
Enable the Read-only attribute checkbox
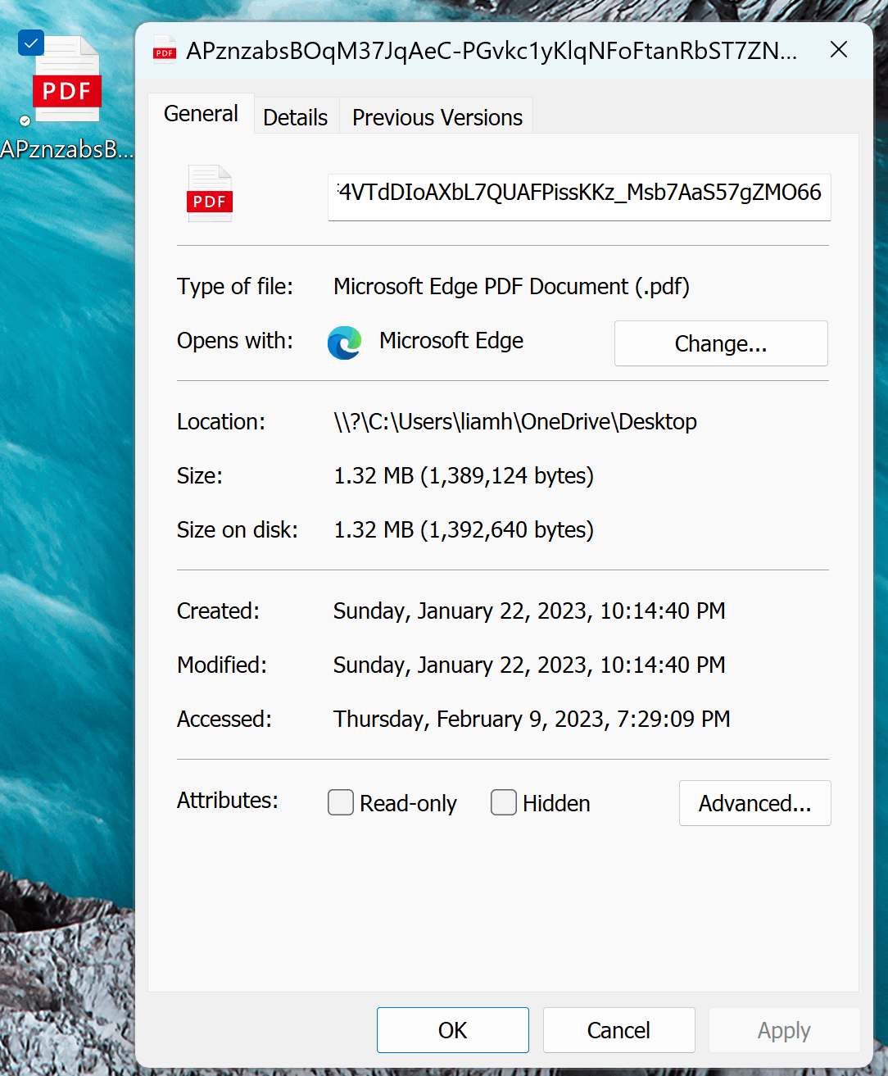341,802
